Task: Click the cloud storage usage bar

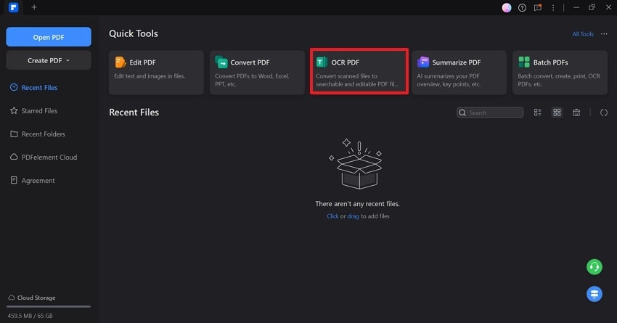Action: [x=49, y=306]
